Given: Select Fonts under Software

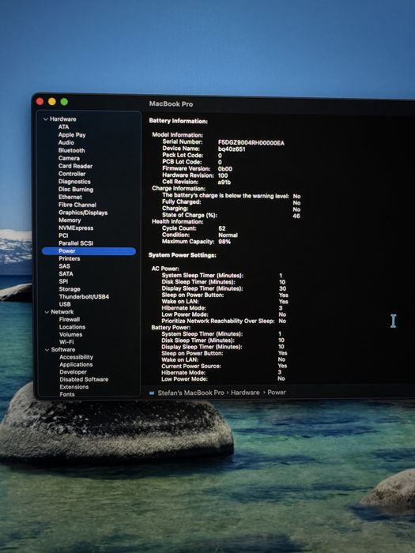Looking at the screenshot, I should 67,394.
